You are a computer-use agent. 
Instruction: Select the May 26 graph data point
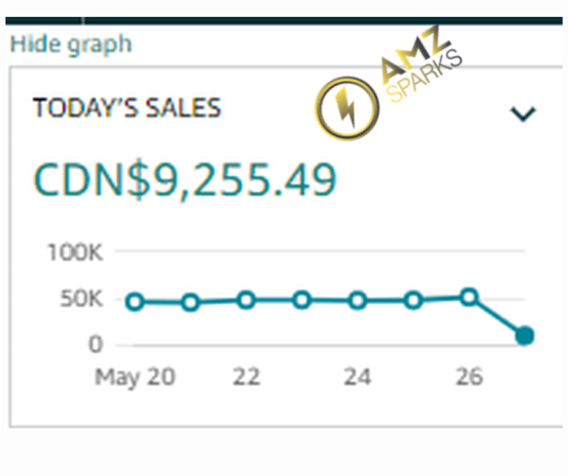(469, 297)
